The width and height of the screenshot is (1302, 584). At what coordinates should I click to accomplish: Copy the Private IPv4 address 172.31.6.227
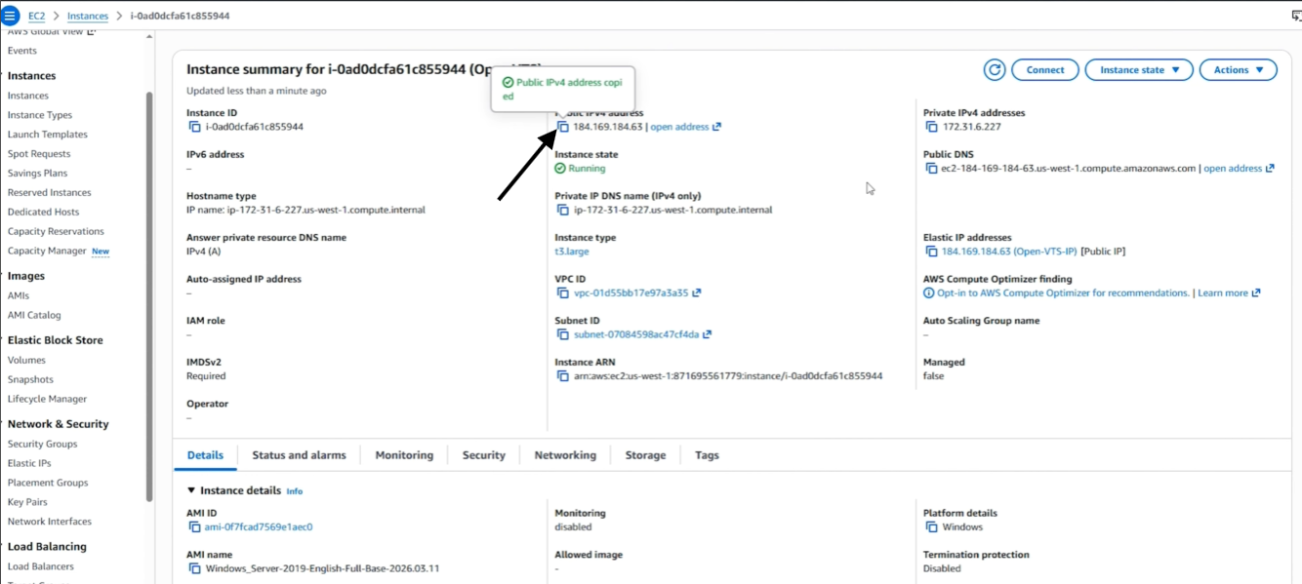pyautogui.click(x=931, y=127)
